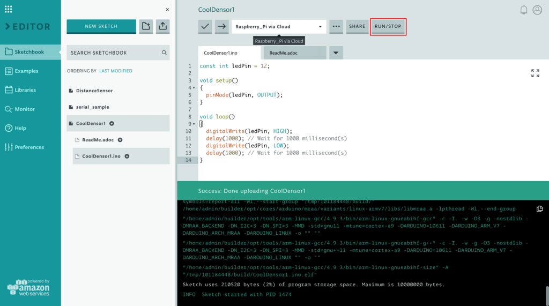Viewport: 549px width, 306px height.
Task: Click 'Sketch uses 210520 bytes' console line
Action: (313, 285)
